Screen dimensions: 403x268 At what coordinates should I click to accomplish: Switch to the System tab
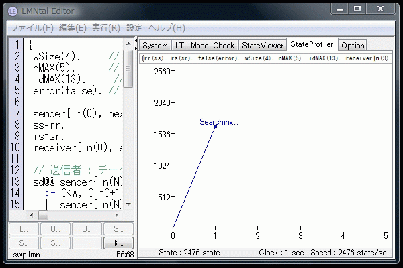pyautogui.click(x=155, y=46)
